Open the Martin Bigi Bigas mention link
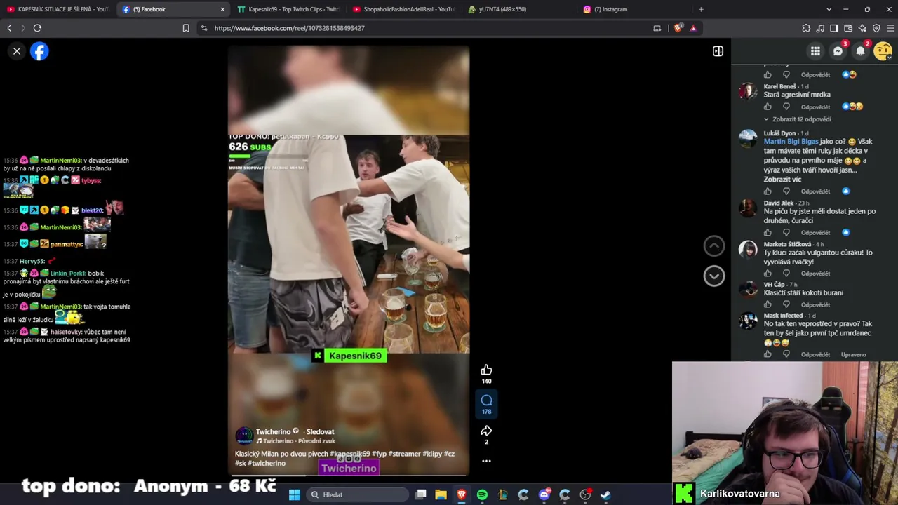 (x=791, y=142)
